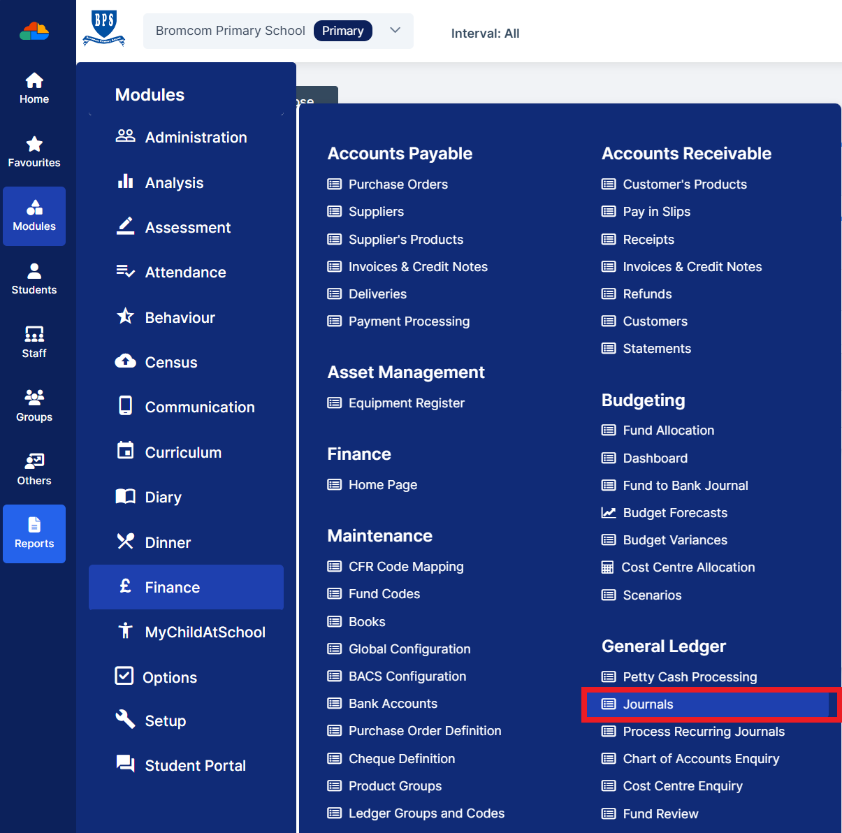Open the Assessment module menu item
The image size is (842, 833).
point(187,227)
